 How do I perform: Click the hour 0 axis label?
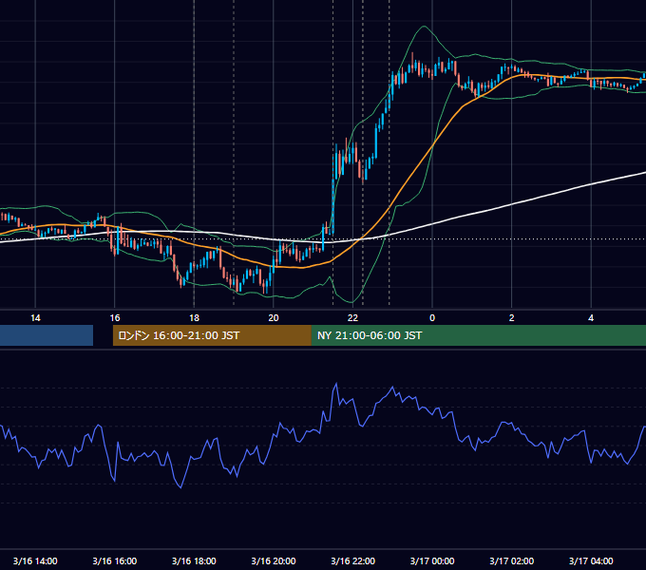tap(432, 318)
